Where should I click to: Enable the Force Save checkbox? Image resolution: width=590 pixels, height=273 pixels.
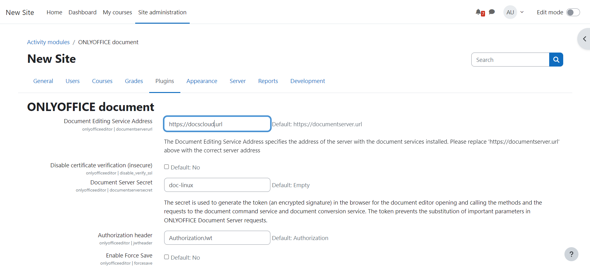(167, 257)
